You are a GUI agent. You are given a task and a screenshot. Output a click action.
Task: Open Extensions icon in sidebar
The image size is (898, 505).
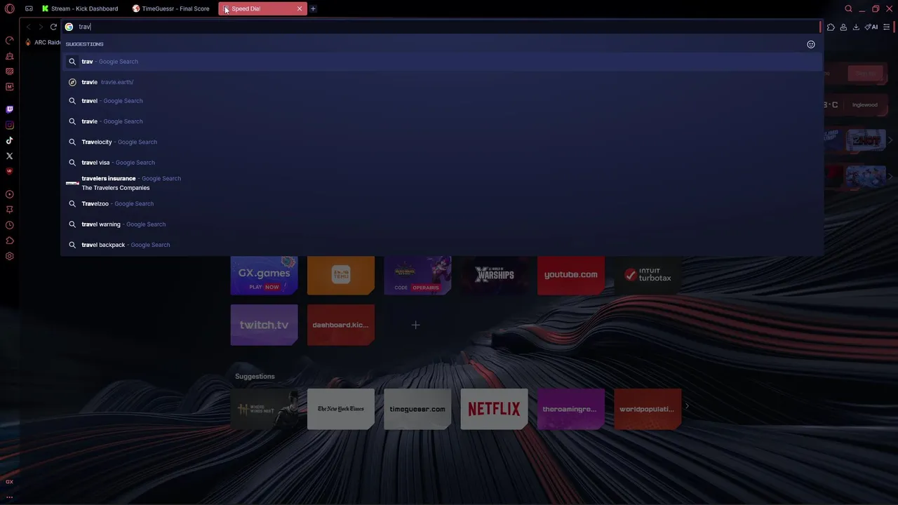[x=9, y=241]
